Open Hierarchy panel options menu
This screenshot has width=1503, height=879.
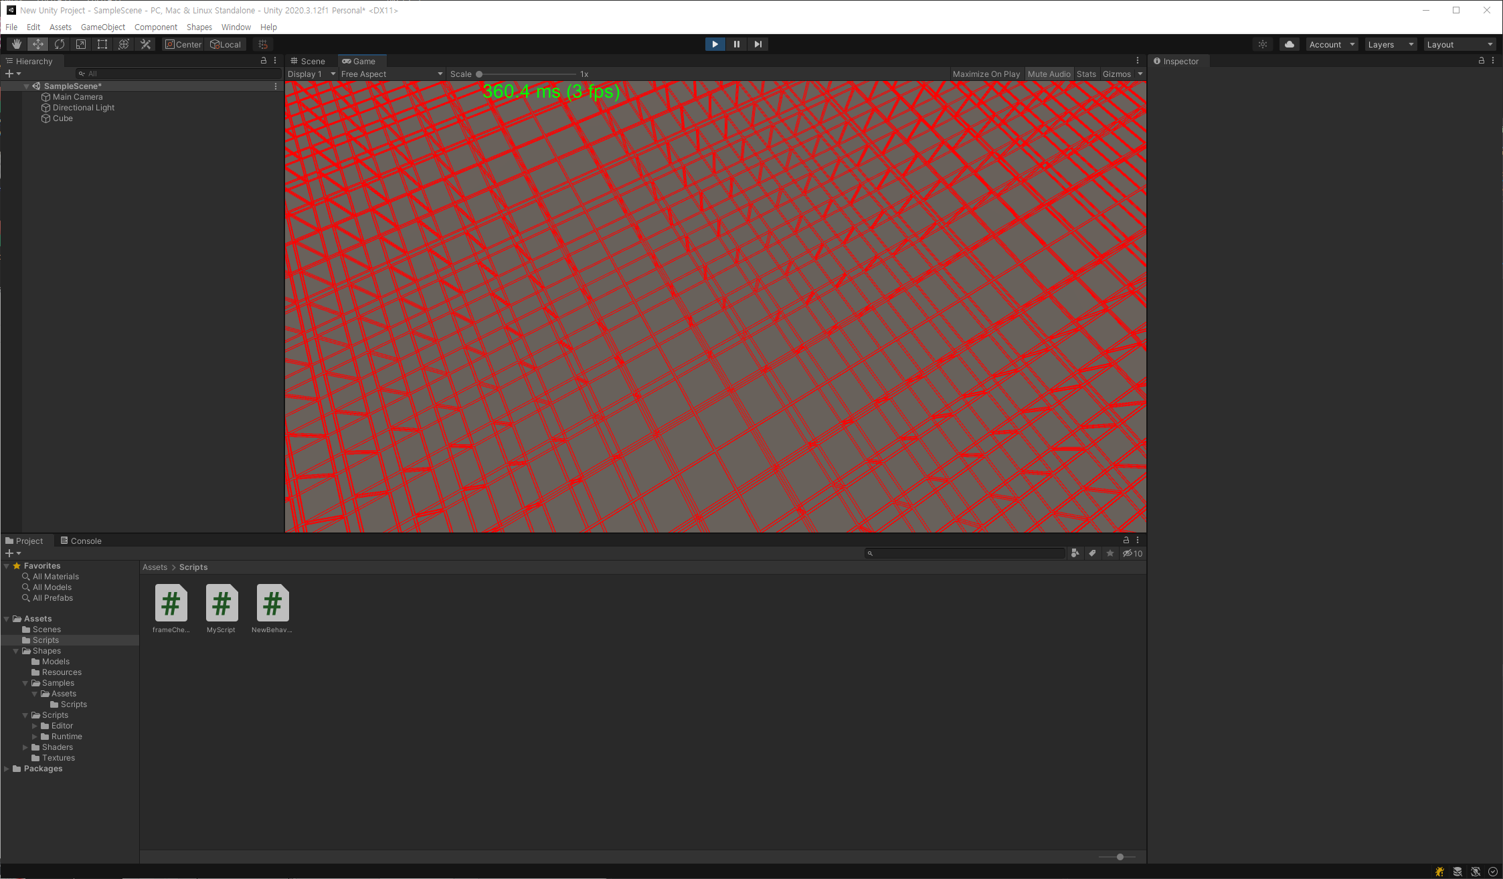point(275,60)
